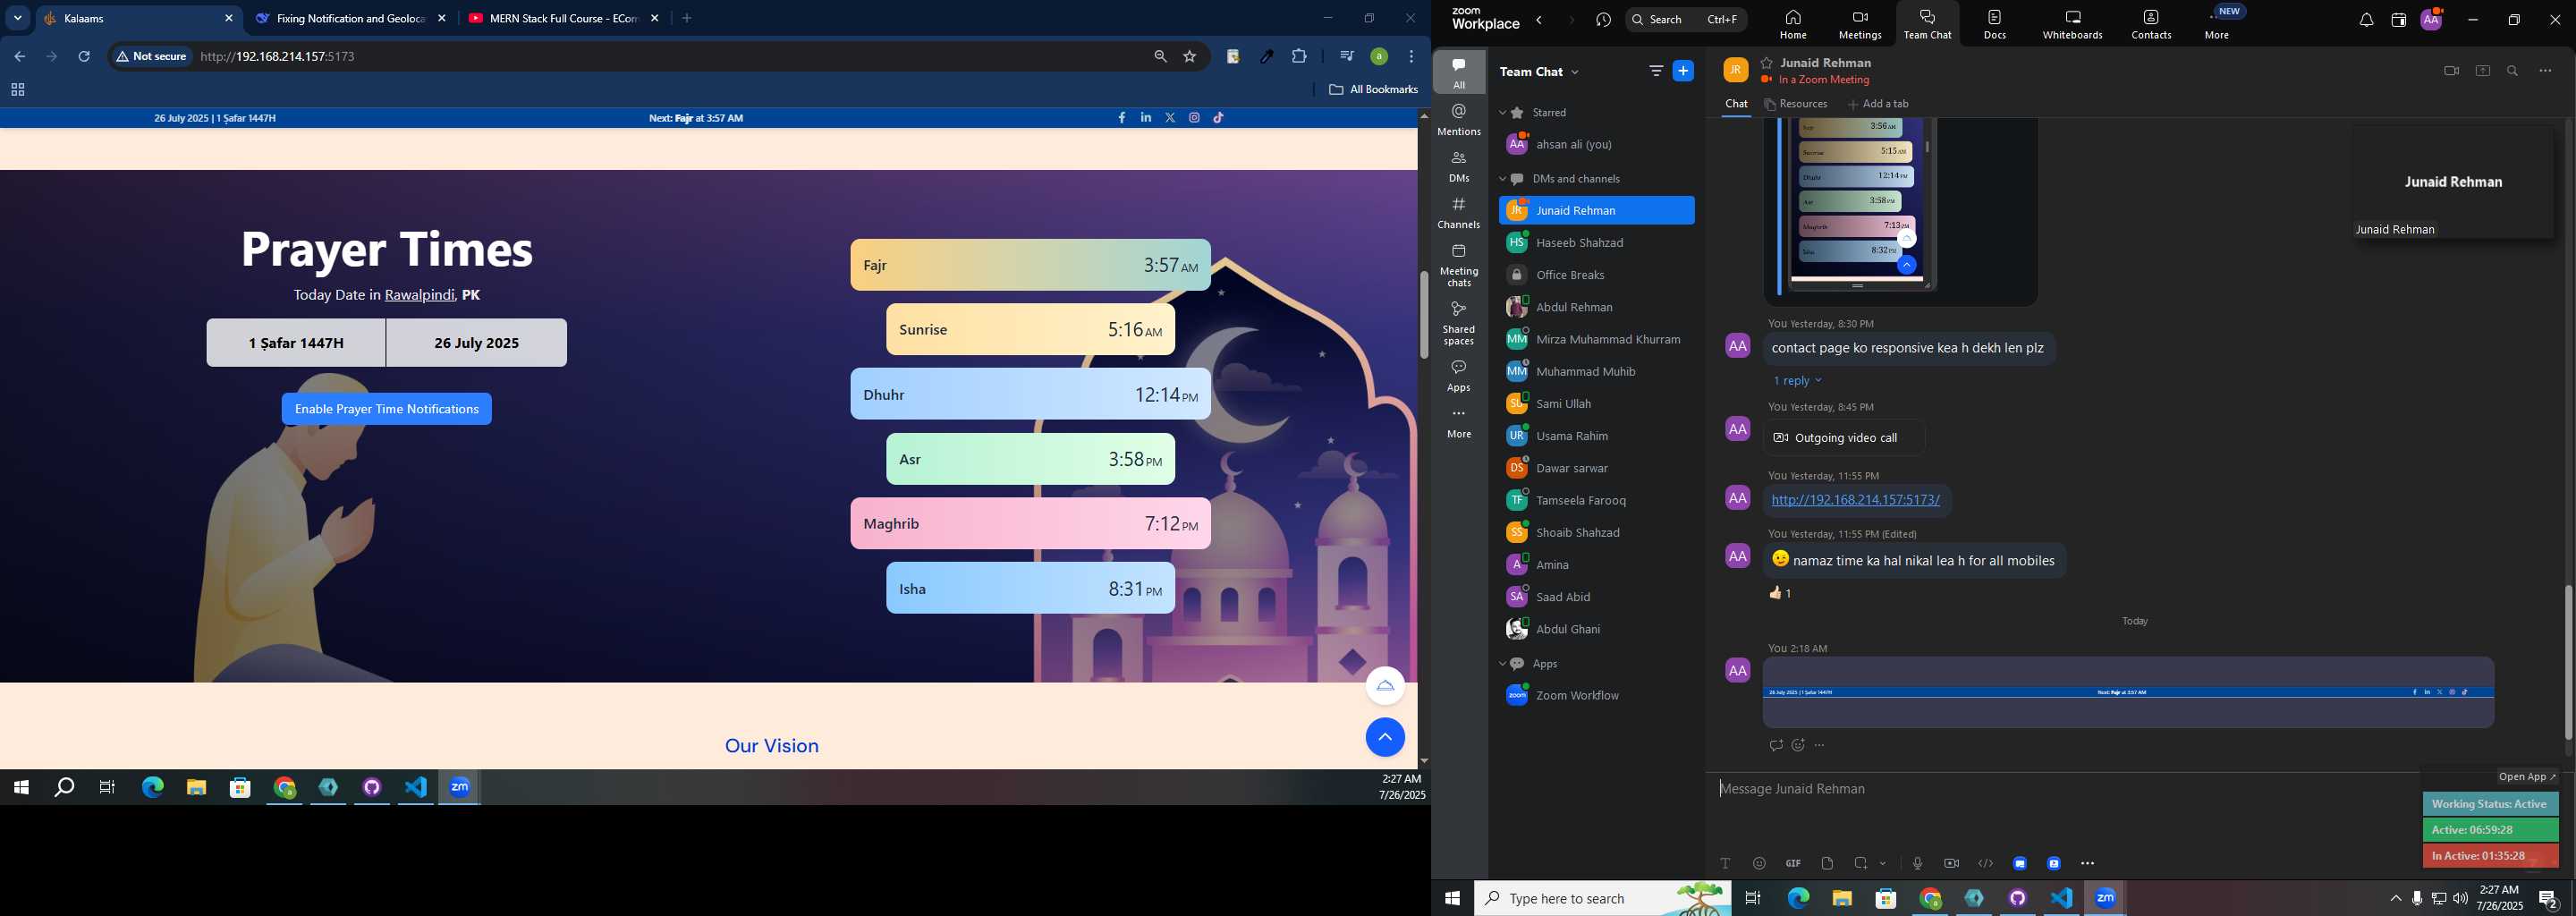Open the GIF picker in the message toolbar
Screen dimensions: 2576x916
click(x=1793, y=863)
